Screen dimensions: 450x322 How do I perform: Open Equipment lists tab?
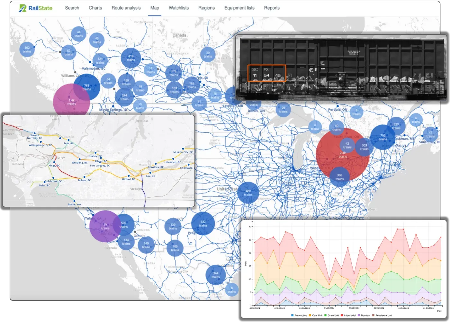[239, 8]
